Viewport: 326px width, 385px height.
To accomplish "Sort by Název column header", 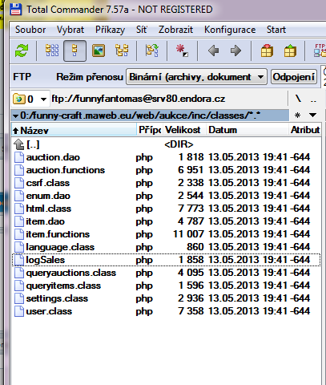I will [x=74, y=130].
